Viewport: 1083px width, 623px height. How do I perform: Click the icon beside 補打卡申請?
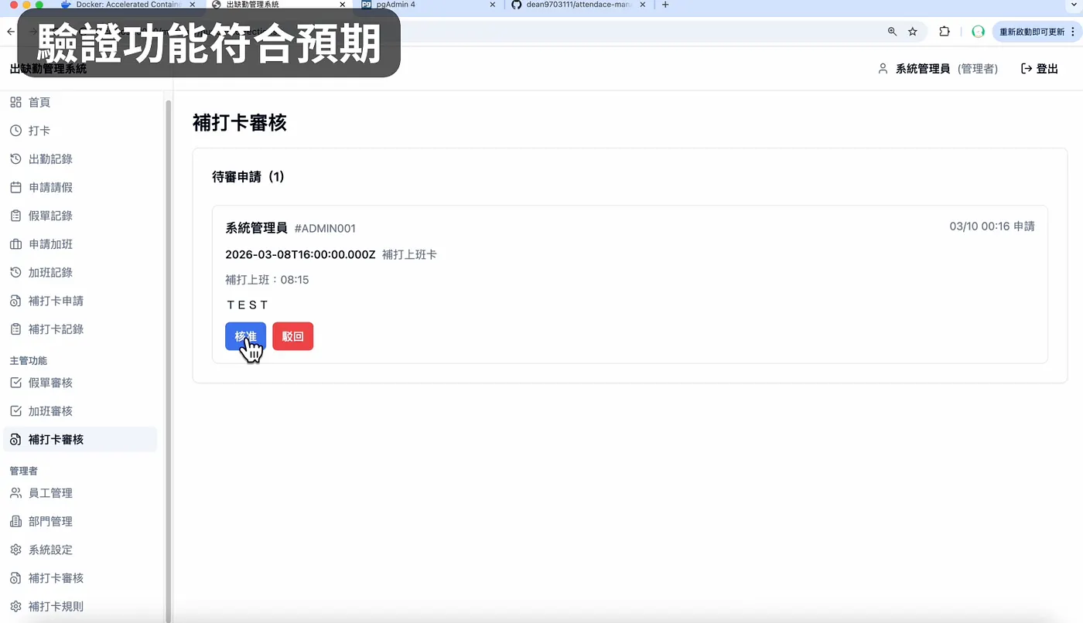15,301
